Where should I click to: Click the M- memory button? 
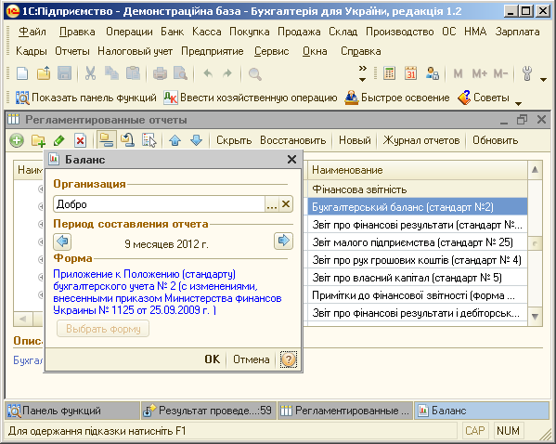(500, 73)
